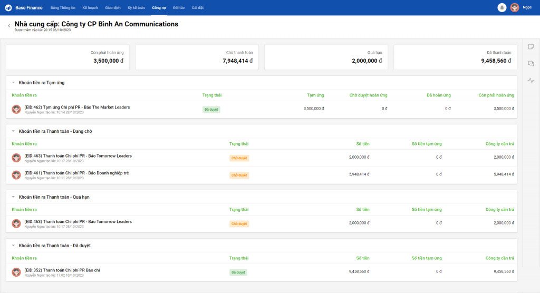Screen dimensions: 540x293
Task: Click Đã duyệt badge on EID:352 row
Action: 238,272
